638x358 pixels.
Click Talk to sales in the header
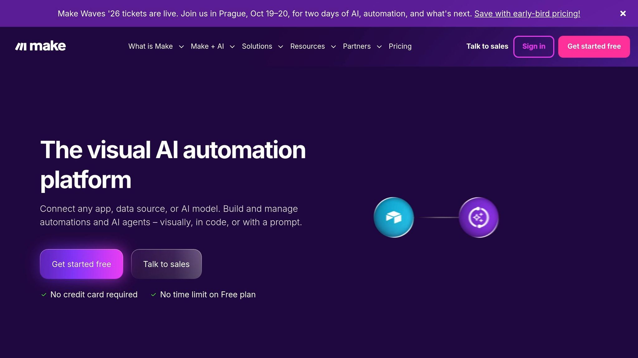tap(487, 46)
